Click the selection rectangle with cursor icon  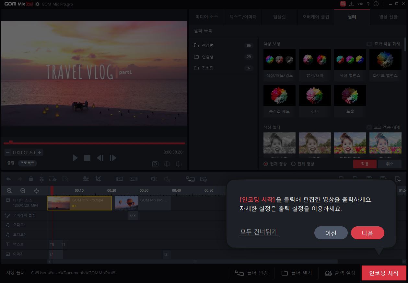click(x=53, y=179)
